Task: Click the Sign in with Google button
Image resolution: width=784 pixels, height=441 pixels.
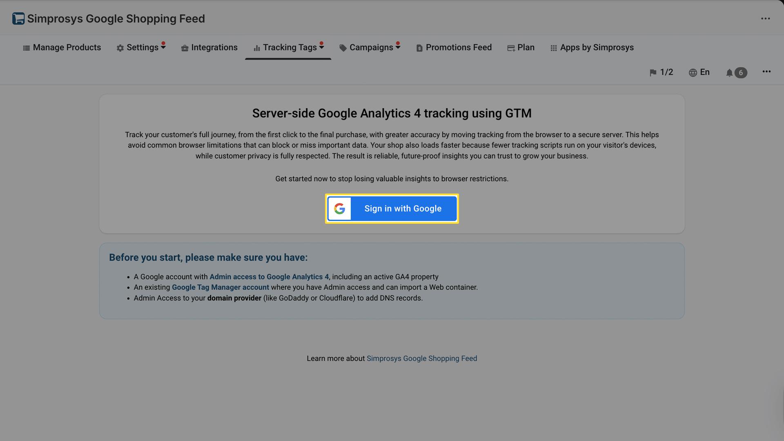Action: [392, 209]
